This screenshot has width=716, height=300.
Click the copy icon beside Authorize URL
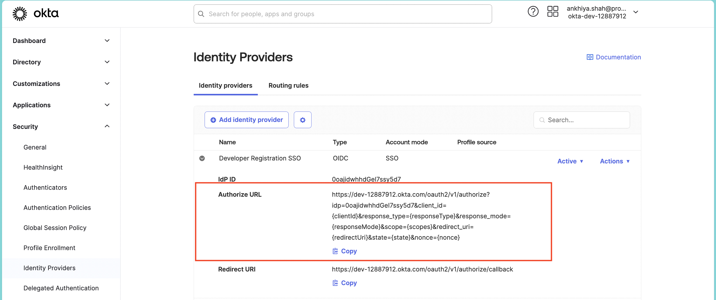(x=335, y=251)
